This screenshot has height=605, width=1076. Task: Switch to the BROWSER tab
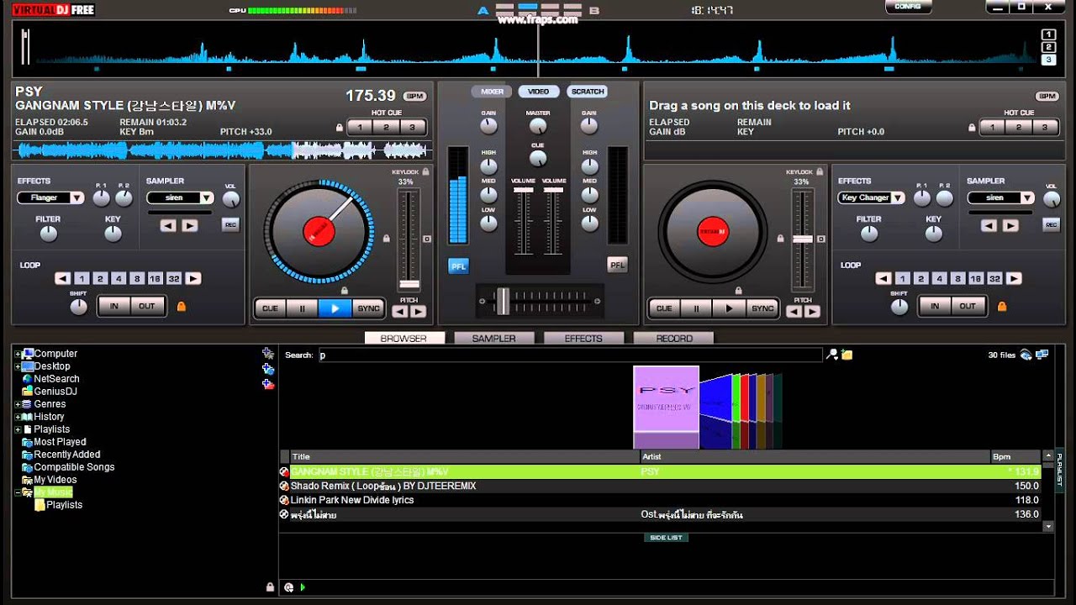click(403, 339)
